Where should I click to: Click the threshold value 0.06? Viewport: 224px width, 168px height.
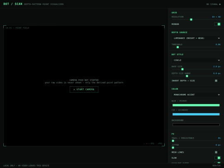pos(218,44)
